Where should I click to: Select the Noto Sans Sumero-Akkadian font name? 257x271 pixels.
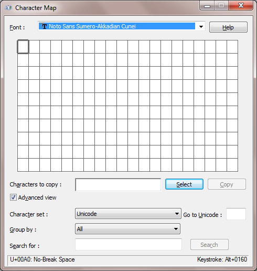point(92,26)
